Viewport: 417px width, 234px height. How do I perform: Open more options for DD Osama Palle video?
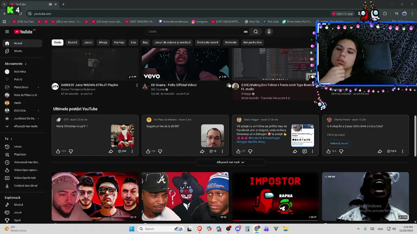click(227, 85)
